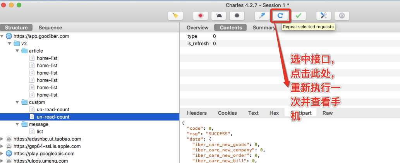Show the response Headers tab
The image size is (400, 163).
tap(197, 113)
